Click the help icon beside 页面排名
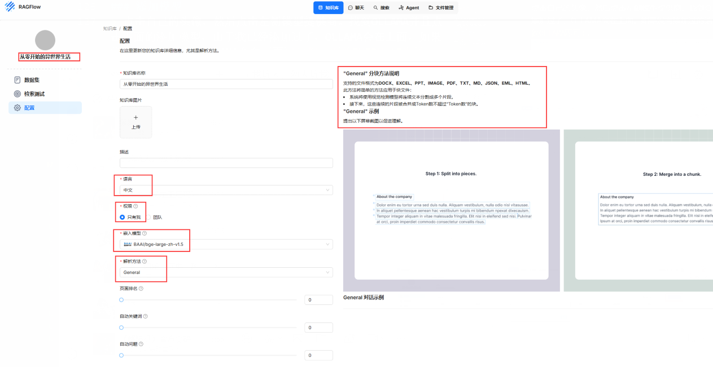The height and width of the screenshot is (367, 713). click(x=141, y=289)
